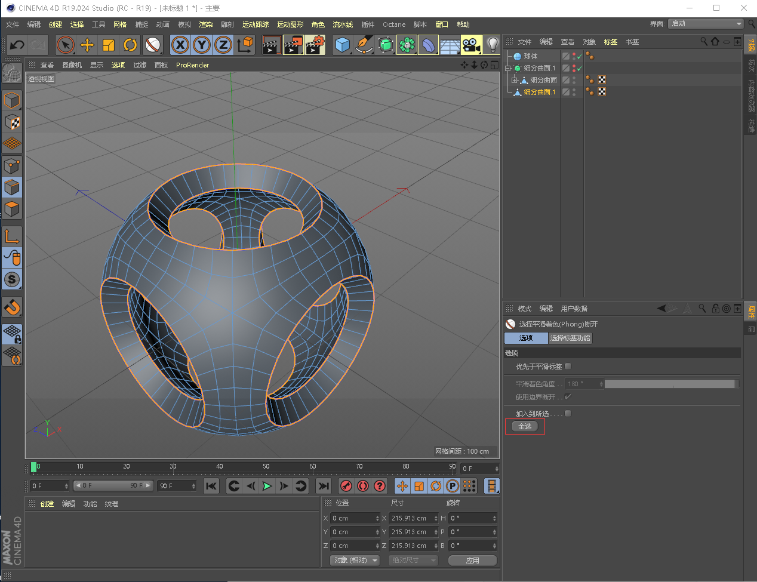Toggle the green checkmark for 球体
Image resolution: width=757 pixels, height=582 pixels.
tap(579, 57)
